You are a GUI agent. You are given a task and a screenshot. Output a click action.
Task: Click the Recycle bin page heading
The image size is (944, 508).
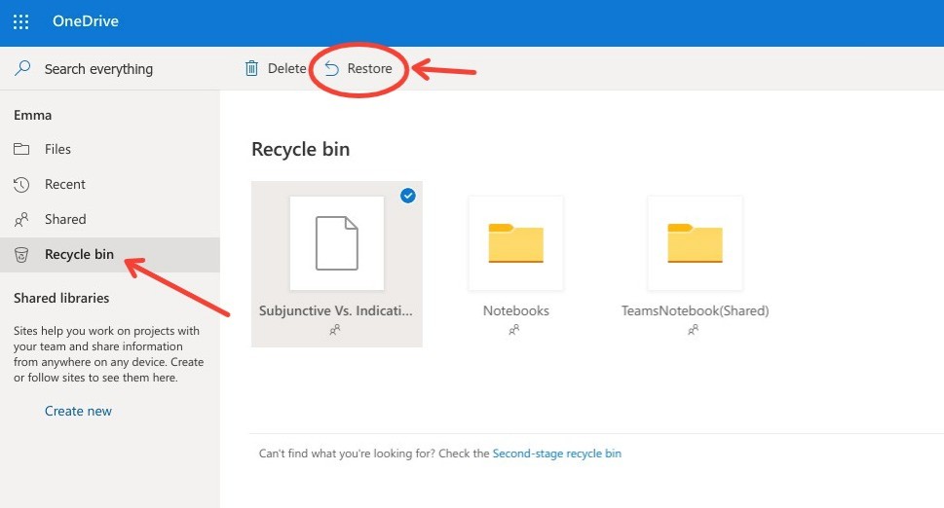point(300,149)
